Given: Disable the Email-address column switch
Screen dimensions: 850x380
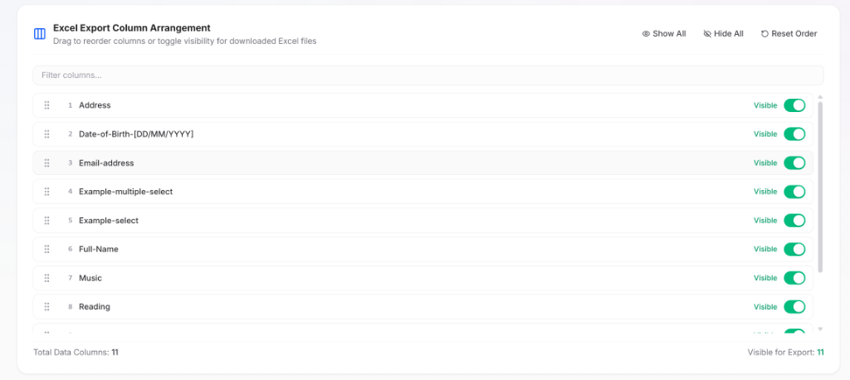Looking at the screenshot, I should [x=794, y=163].
